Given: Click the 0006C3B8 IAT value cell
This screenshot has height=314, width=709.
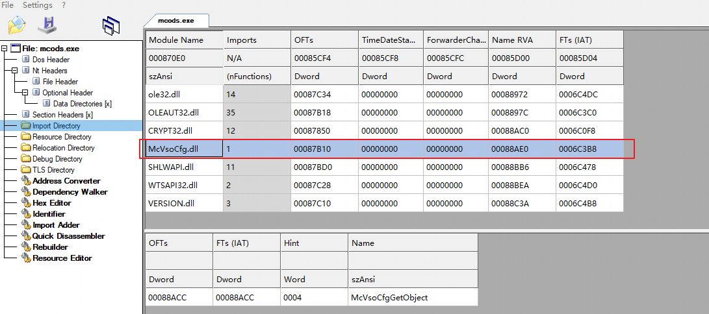Looking at the screenshot, I should pos(590,149).
